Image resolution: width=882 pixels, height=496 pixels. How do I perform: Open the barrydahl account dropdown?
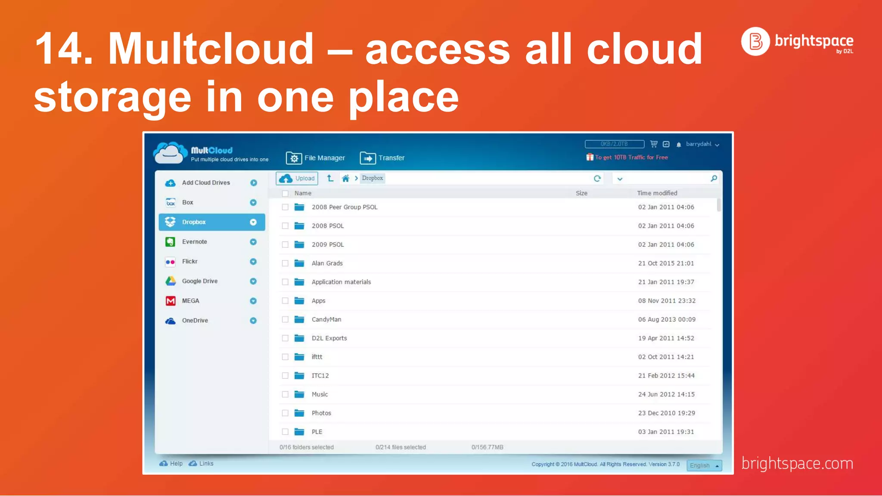702,144
